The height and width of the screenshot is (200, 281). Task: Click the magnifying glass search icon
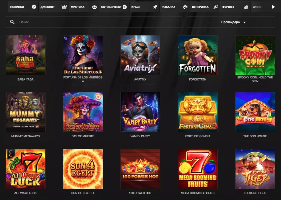12,22
